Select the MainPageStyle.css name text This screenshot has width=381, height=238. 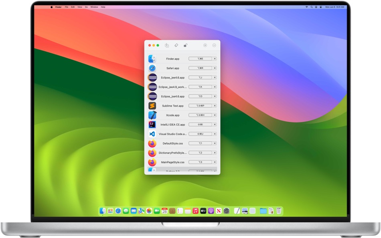pyautogui.click(x=173, y=162)
